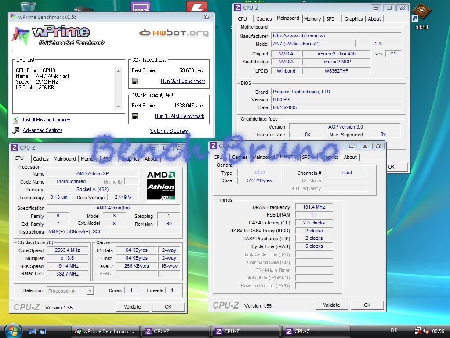Open the Recycle Bin desktop icon
This screenshot has height=338, width=450.
coord(28,6)
